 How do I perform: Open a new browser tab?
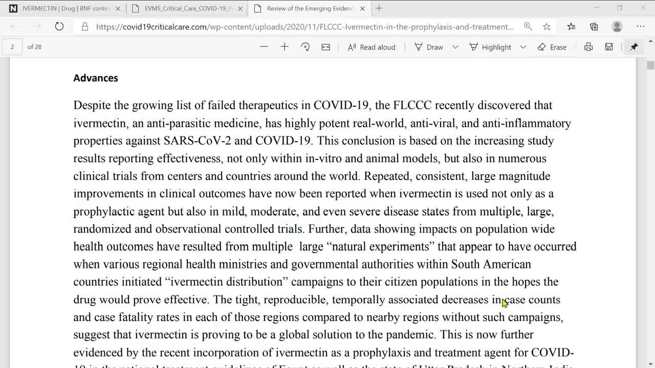(379, 8)
